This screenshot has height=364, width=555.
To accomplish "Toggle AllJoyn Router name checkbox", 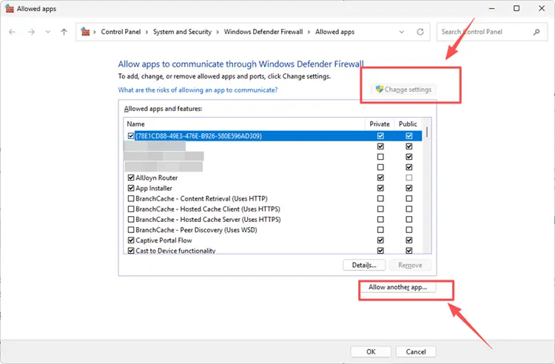I will [131, 178].
